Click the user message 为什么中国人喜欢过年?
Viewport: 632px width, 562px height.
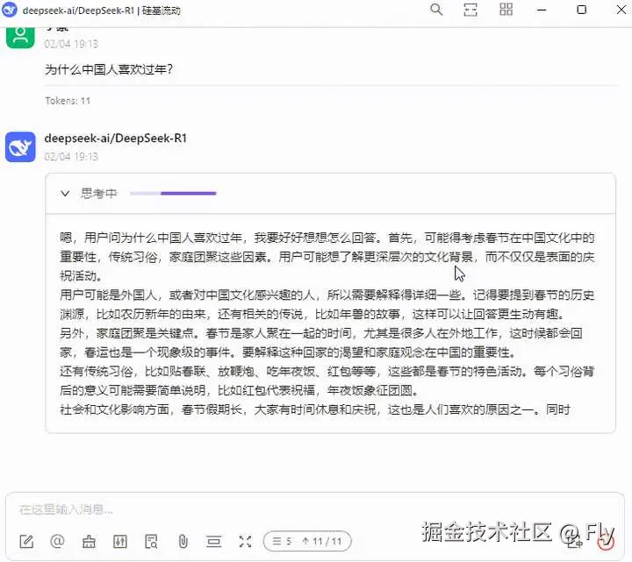(109, 69)
